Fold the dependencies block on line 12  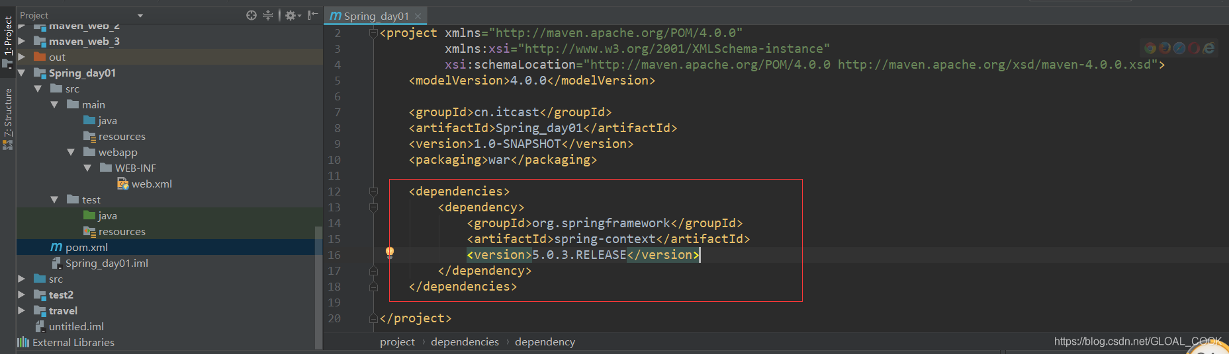tap(373, 192)
